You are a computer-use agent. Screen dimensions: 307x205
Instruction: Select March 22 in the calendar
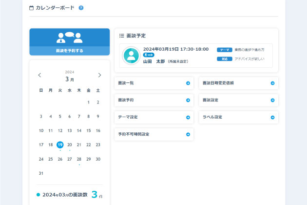tap(89, 145)
